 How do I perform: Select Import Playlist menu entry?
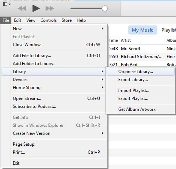(134, 90)
